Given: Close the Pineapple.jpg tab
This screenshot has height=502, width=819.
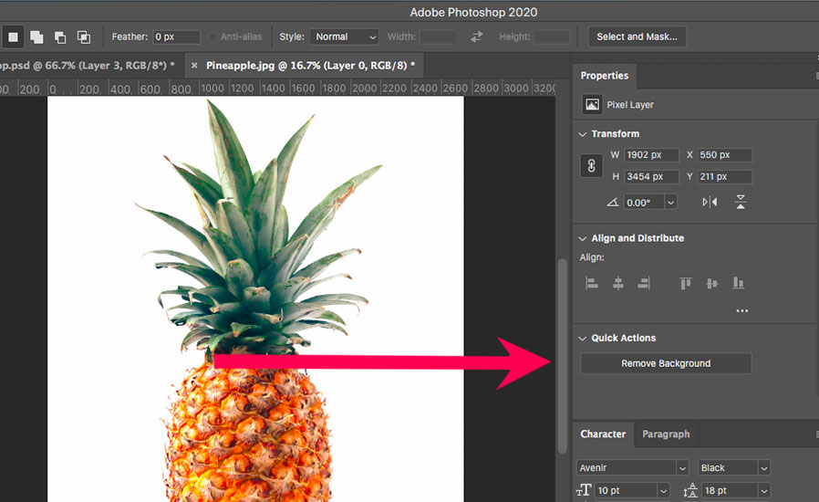Looking at the screenshot, I should click(194, 66).
